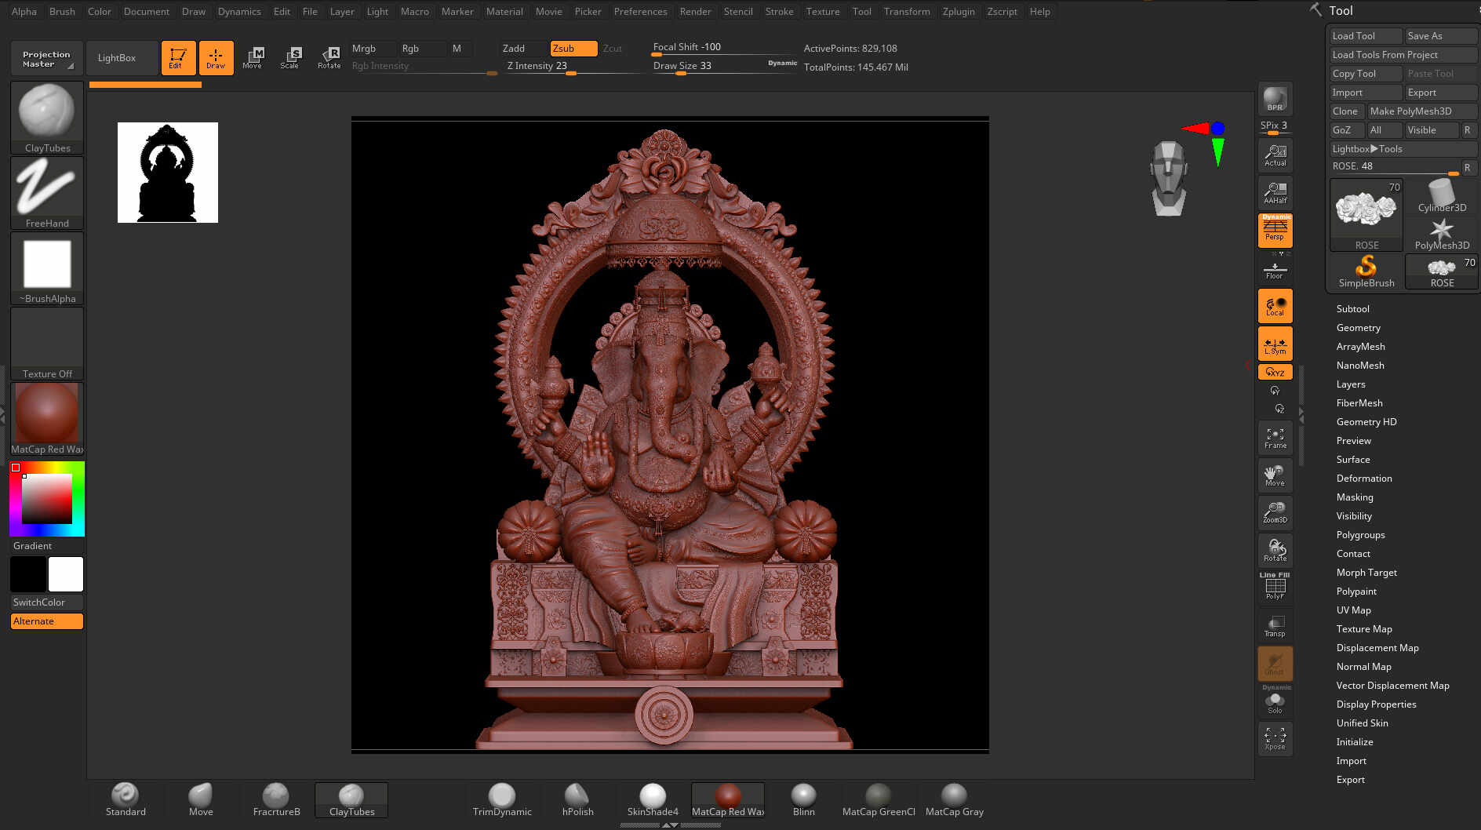The height and width of the screenshot is (830, 1481).
Task: Click the Make PolyMesh3D button
Action: point(1422,111)
